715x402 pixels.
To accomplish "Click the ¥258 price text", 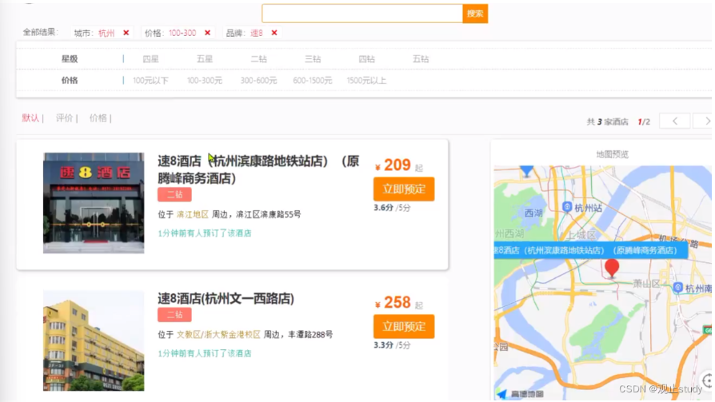I will (x=393, y=303).
